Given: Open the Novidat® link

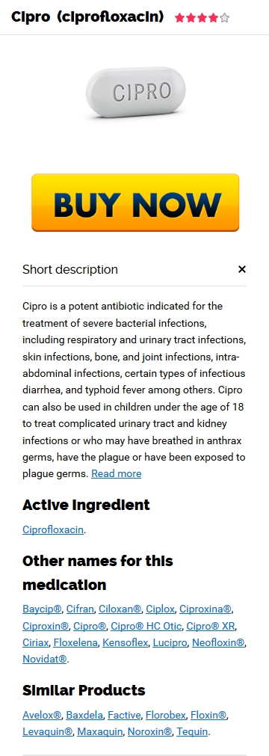Looking at the screenshot, I should (44, 659).
